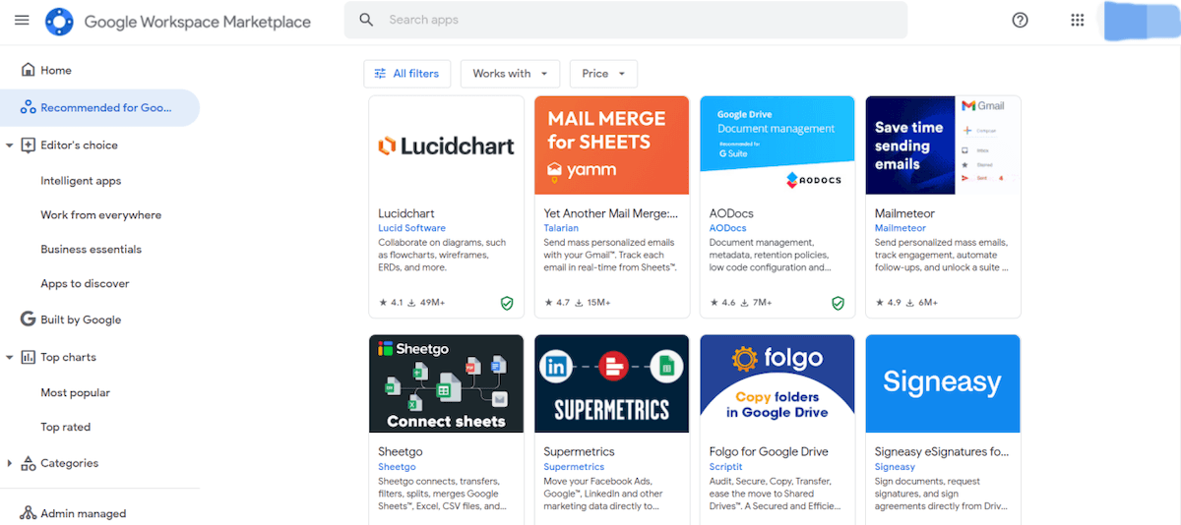Open the Sheetgo Connect sheets thumbnail
The height and width of the screenshot is (525, 1181).
point(446,383)
